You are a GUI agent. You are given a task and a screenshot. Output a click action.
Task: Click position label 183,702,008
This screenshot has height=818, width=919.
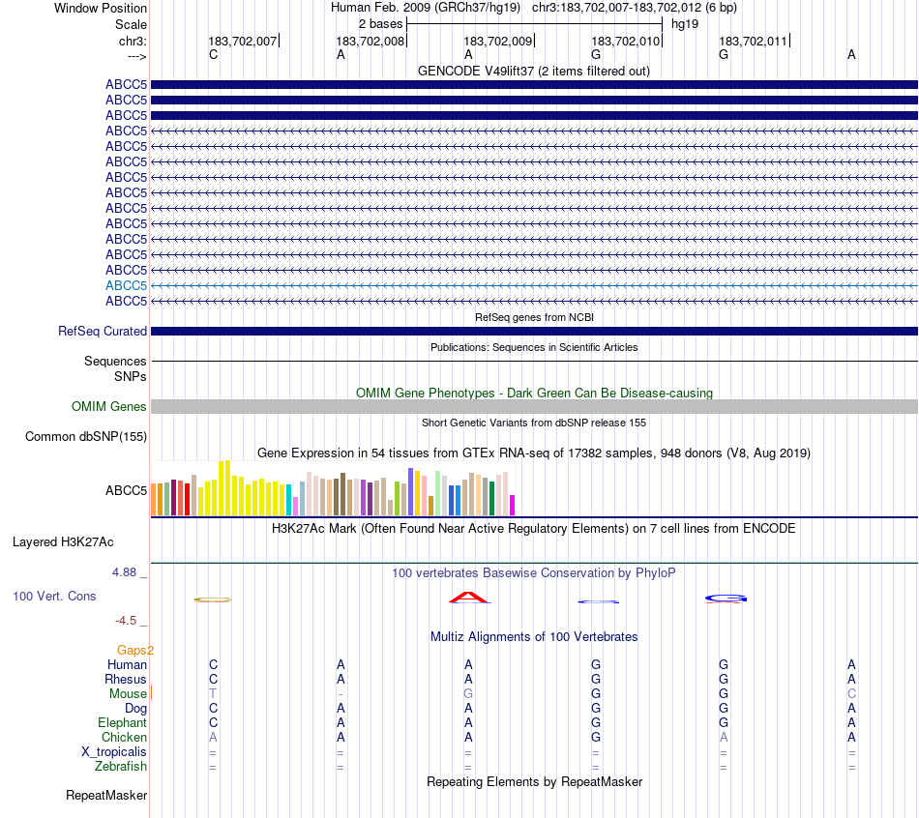[x=371, y=41]
